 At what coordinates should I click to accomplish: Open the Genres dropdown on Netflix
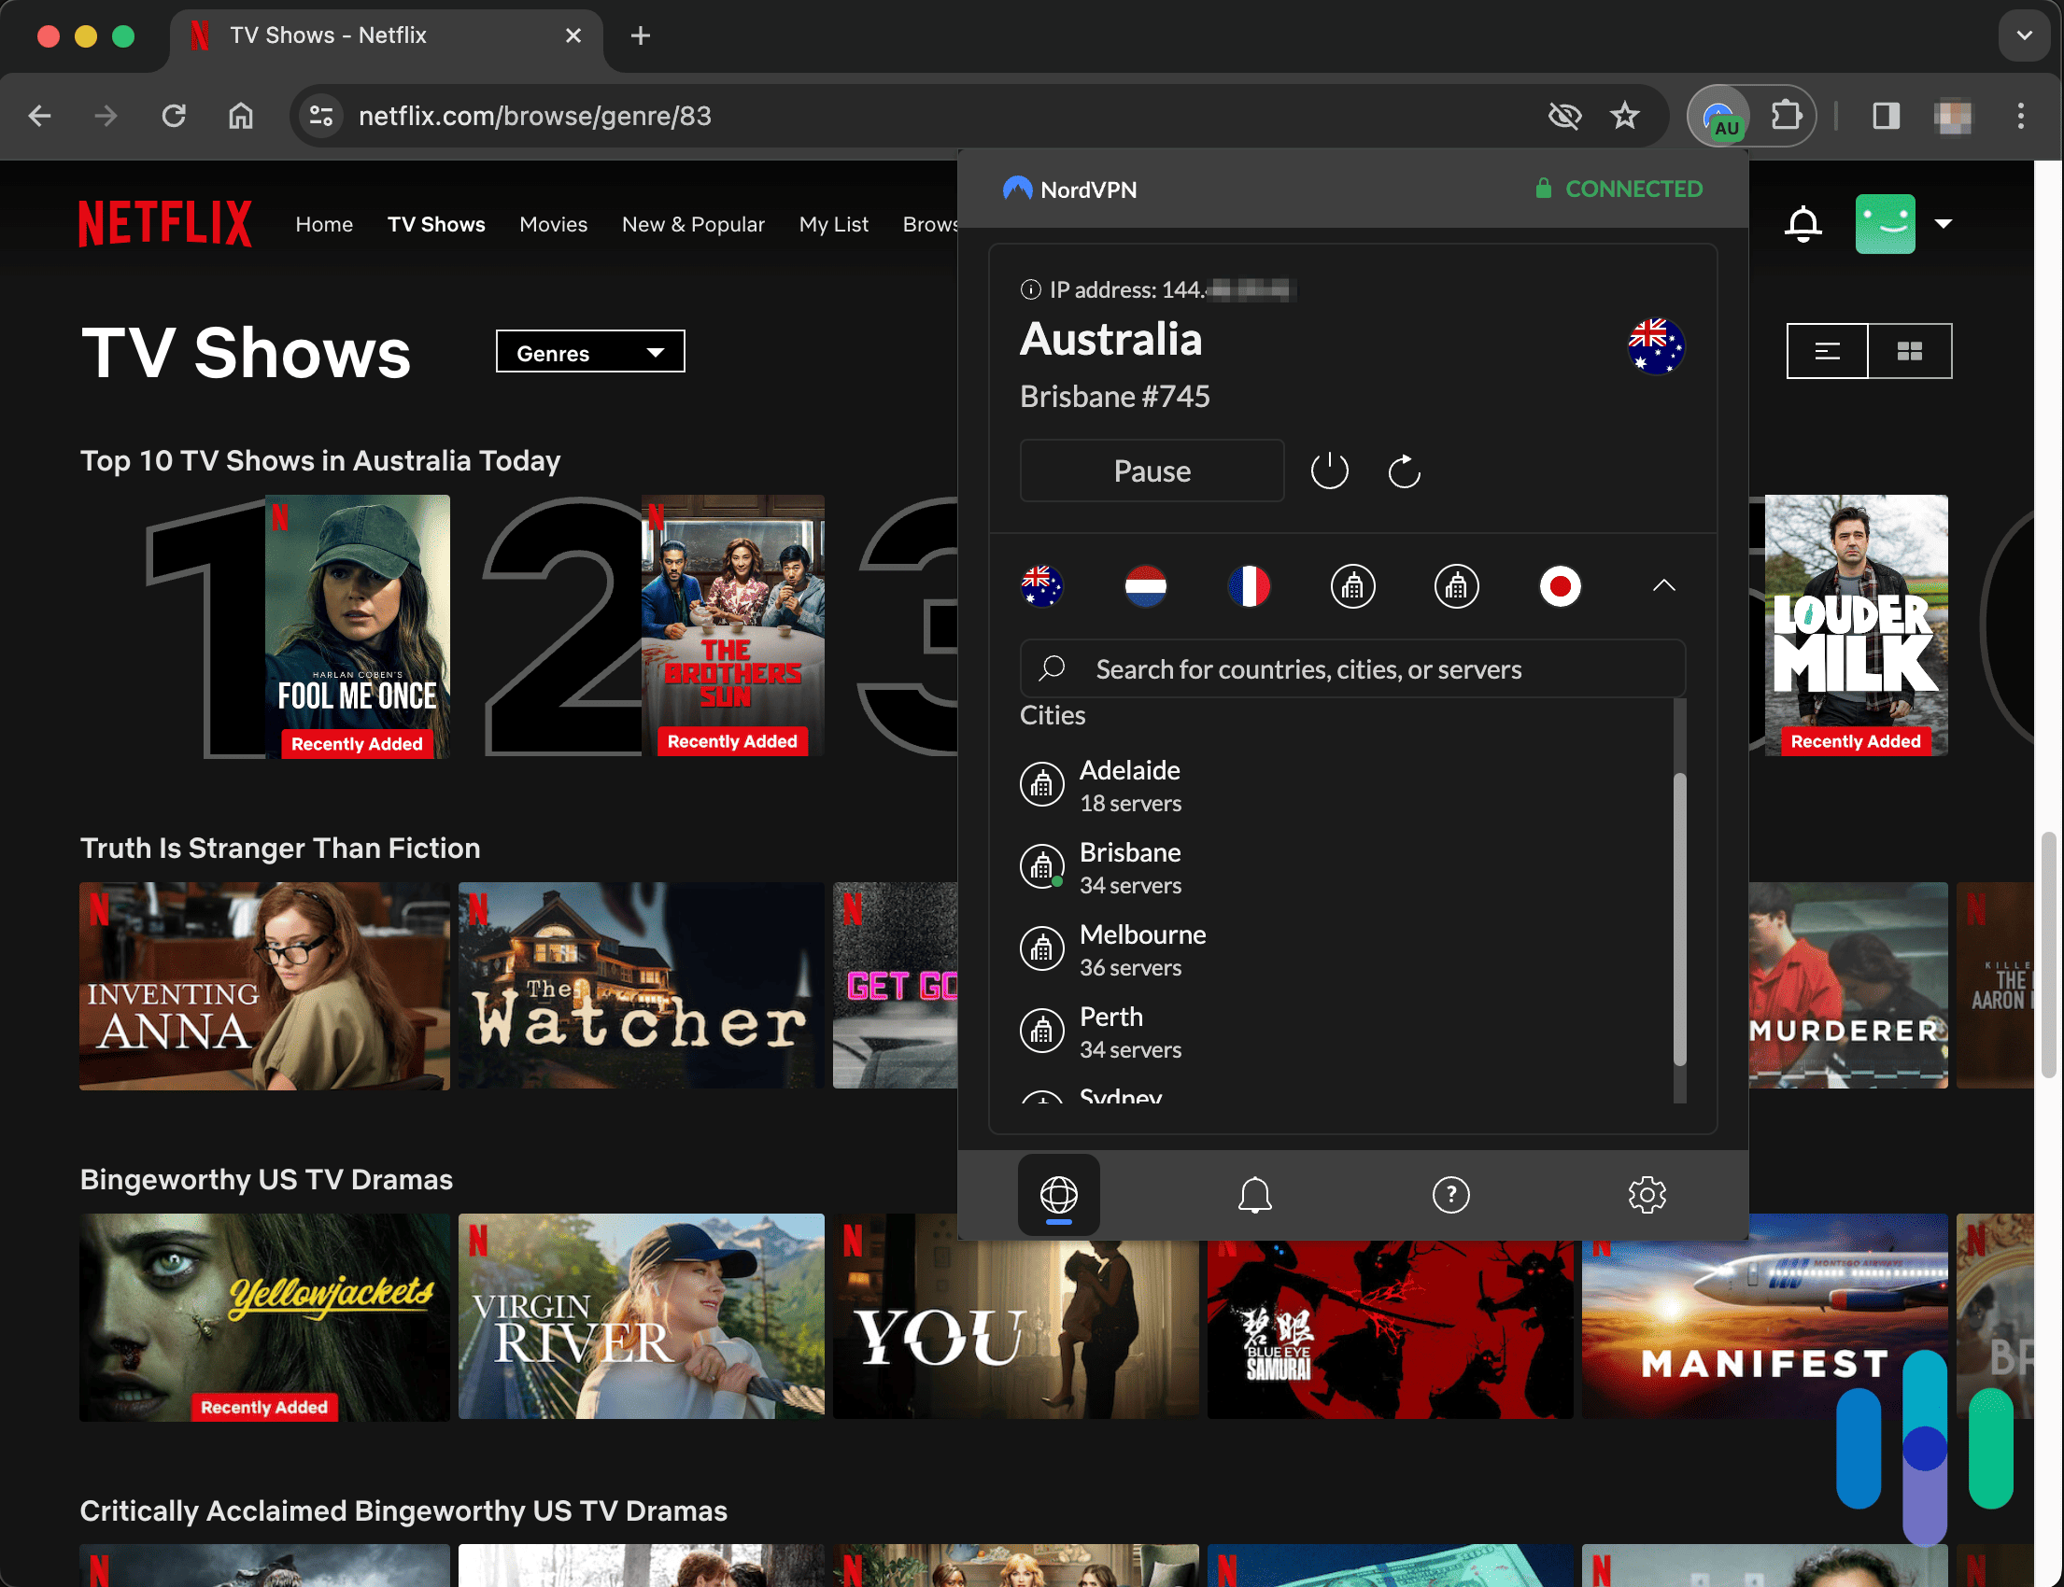click(x=592, y=352)
